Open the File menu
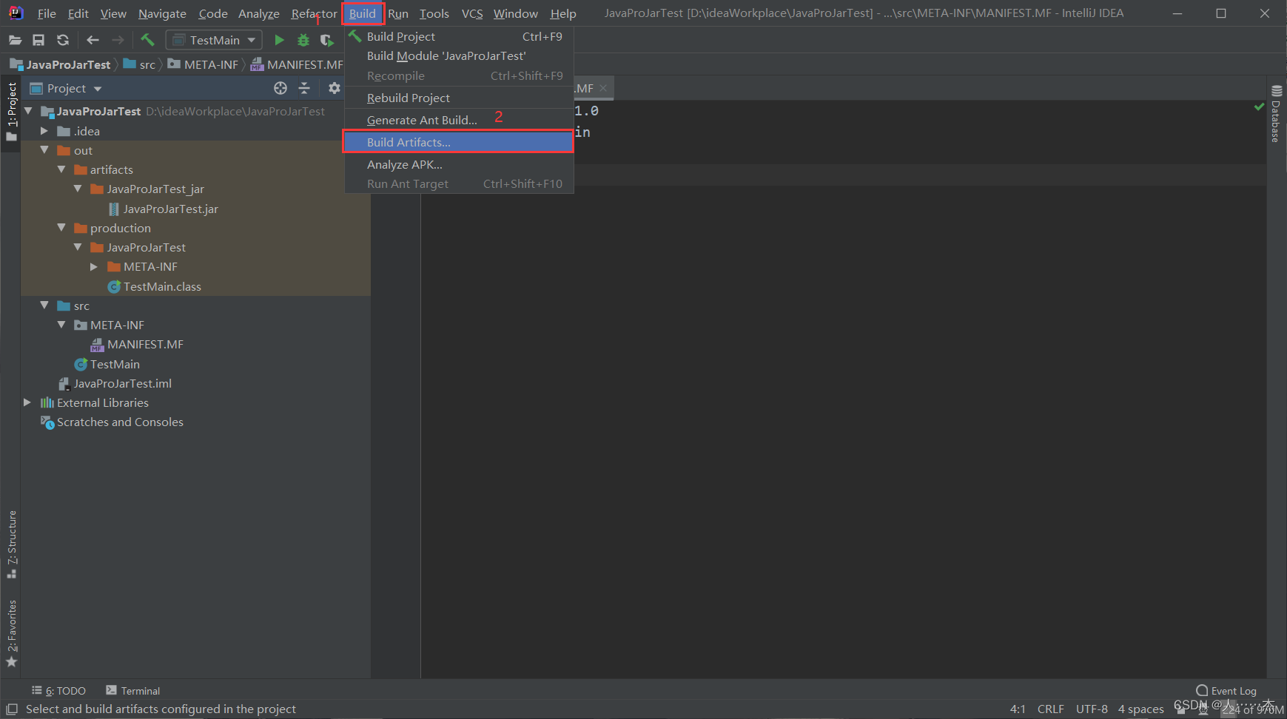1287x719 pixels. click(x=47, y=13)
